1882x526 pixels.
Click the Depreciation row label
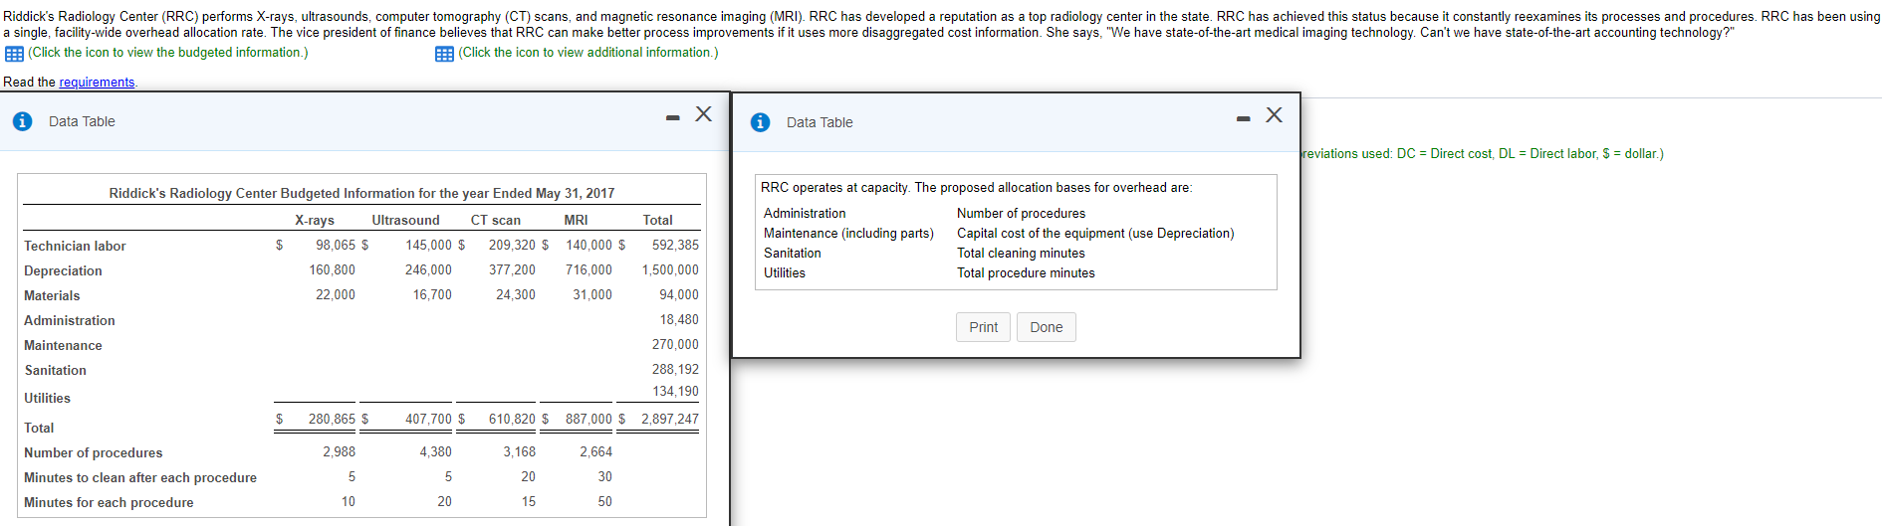point(63,270)
